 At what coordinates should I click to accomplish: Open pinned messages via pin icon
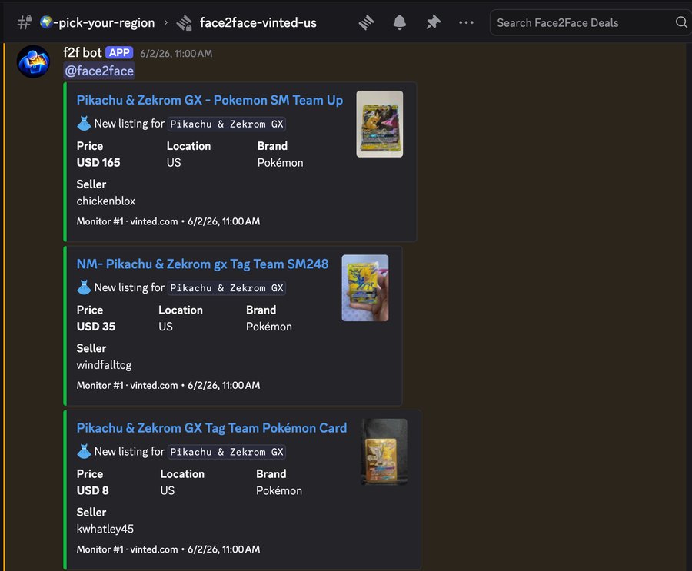pos(433,22)
